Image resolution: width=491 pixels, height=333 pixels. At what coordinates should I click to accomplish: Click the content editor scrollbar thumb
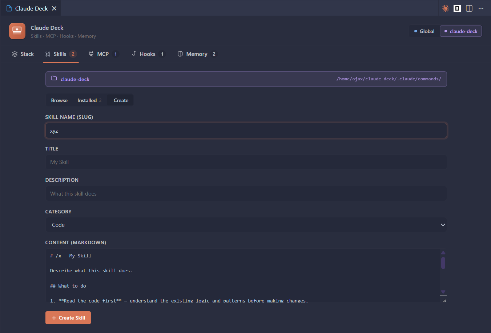point(443,263)
